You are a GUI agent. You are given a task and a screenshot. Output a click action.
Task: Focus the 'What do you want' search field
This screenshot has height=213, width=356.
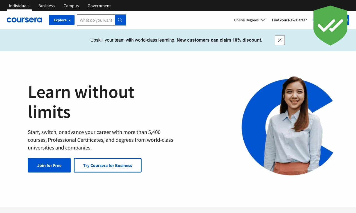(x=96, y=20)
